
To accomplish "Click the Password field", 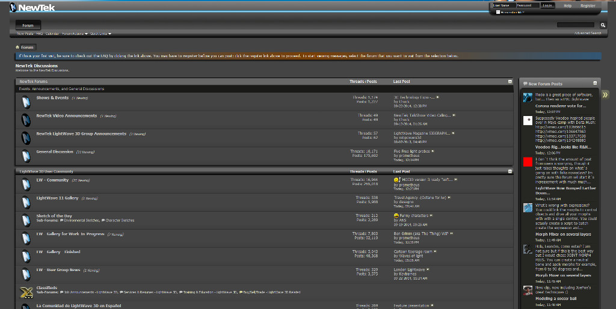I will (527, 5).
